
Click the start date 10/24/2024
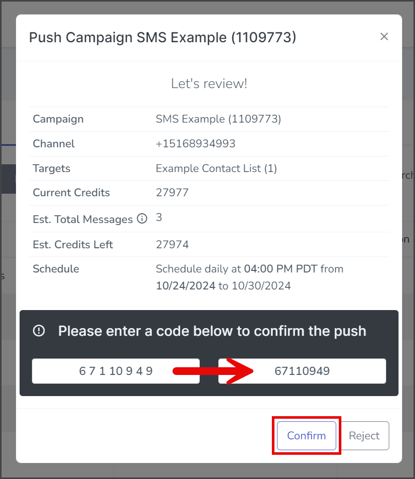186,286
